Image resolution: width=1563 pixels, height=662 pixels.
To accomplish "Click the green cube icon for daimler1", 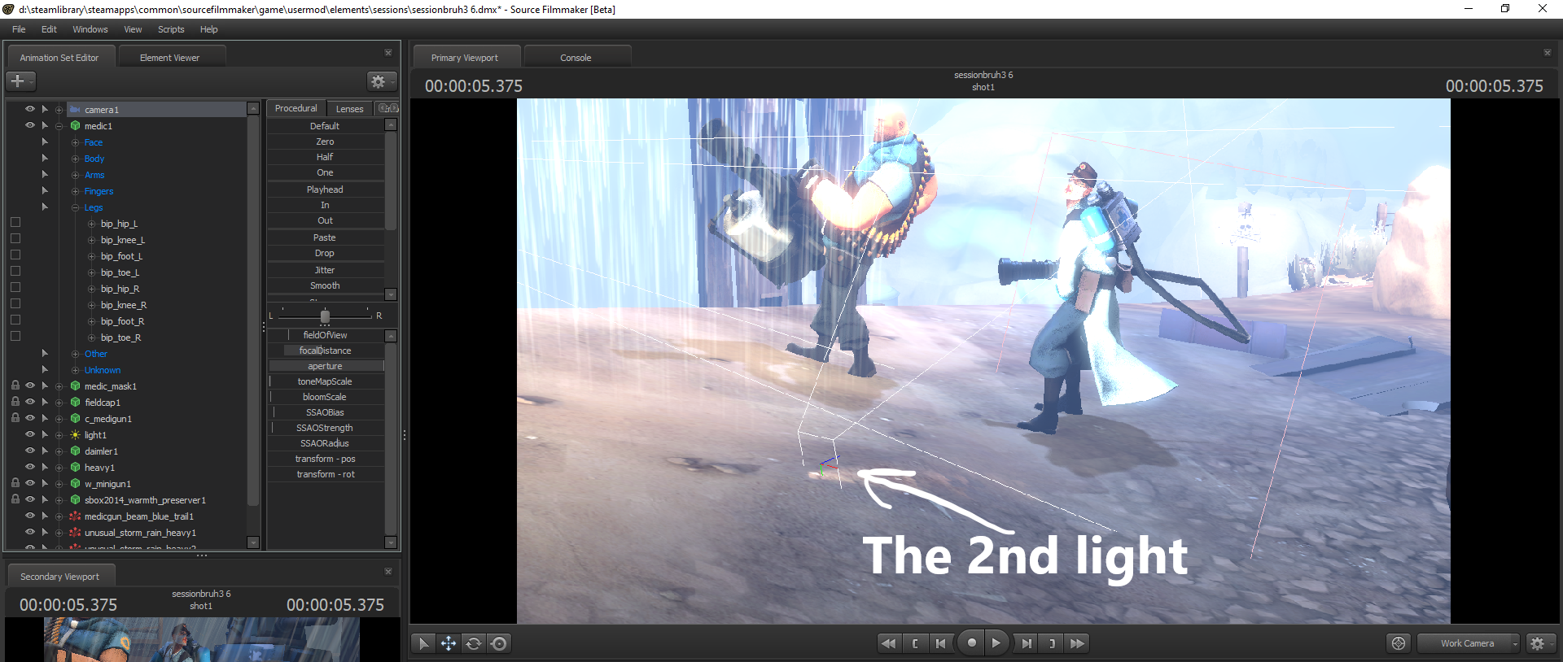I will pos(75,451).
